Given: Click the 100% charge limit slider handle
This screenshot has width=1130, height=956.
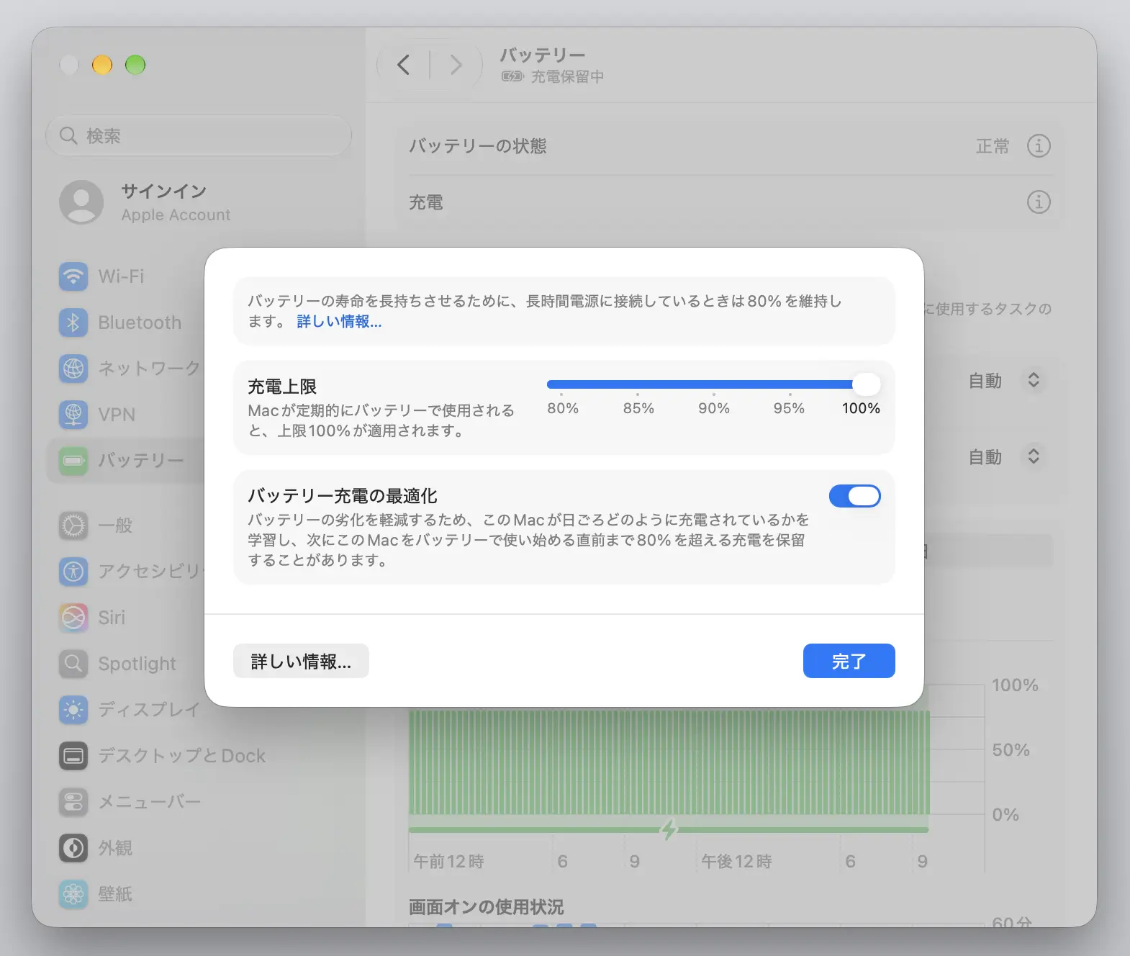Looking at the screenshot, I should click(867, 384).
